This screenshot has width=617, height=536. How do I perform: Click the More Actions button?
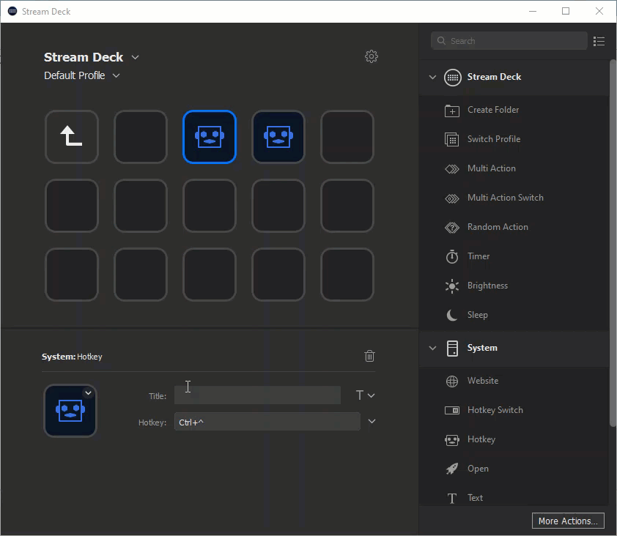pyautogui.click(x=568, y=521)
